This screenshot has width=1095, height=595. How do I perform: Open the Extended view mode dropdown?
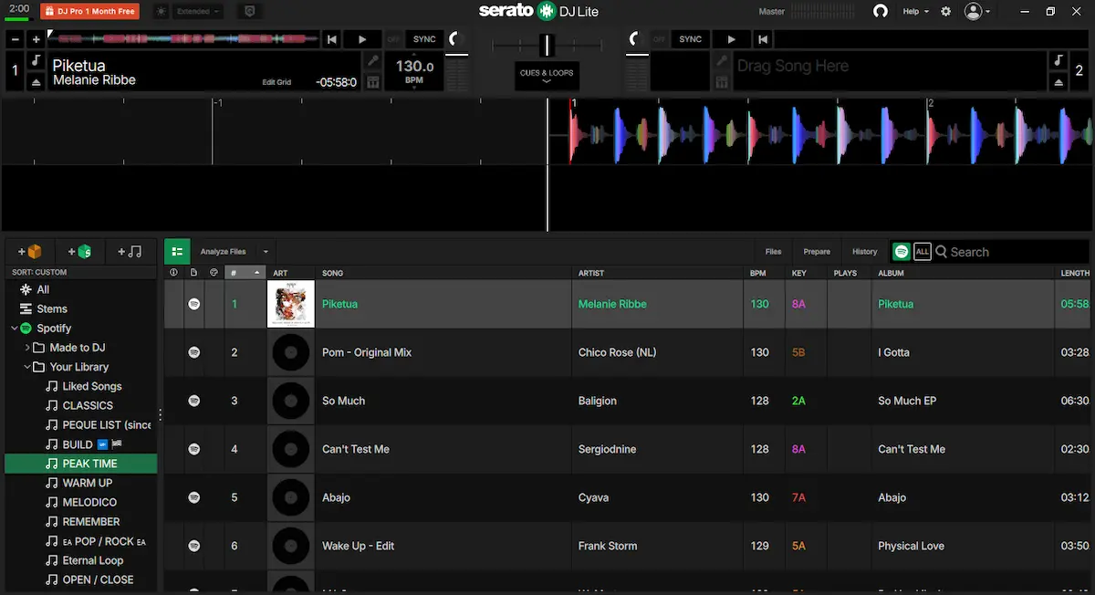199,11
